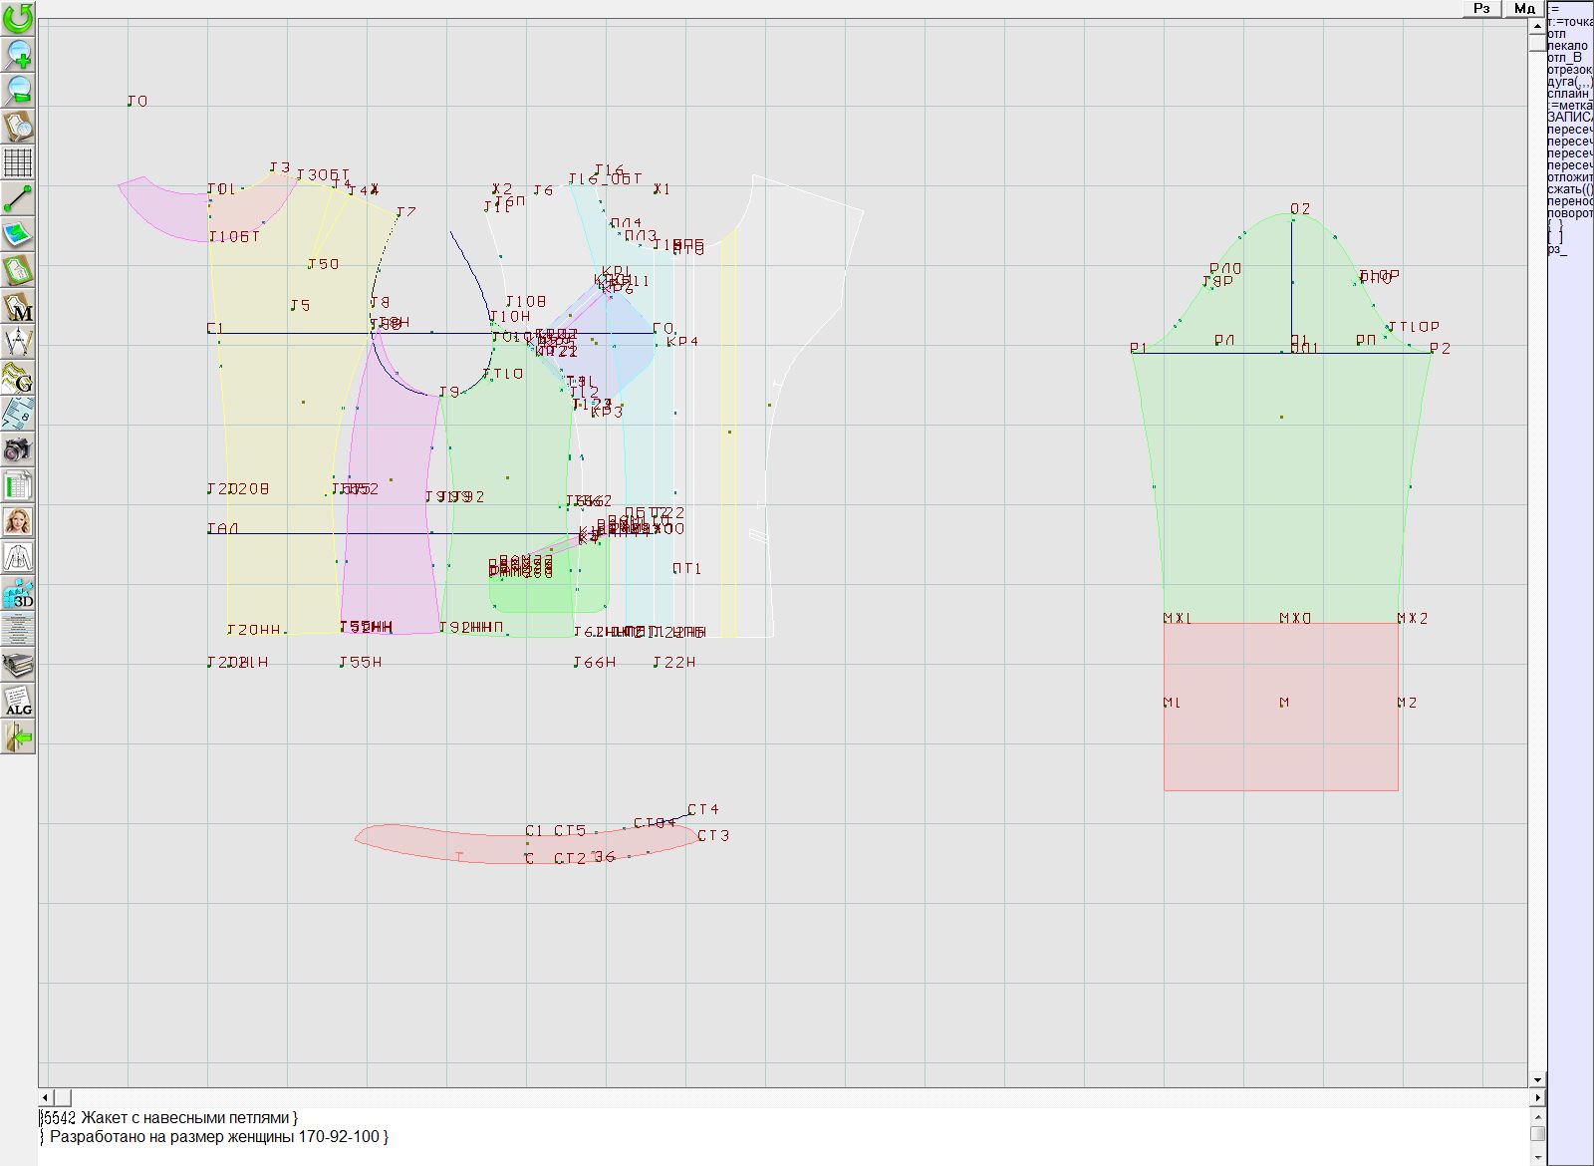Switch to 3D view icon
The width and height of the screenshot is (1594, 1166).
18,594
